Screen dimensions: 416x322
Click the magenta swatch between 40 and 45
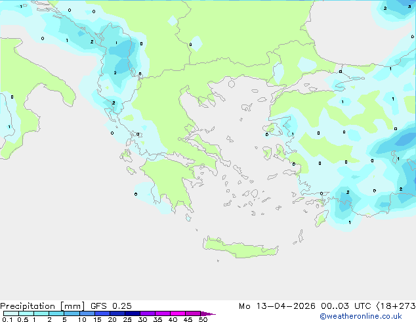tap(178, 313)
